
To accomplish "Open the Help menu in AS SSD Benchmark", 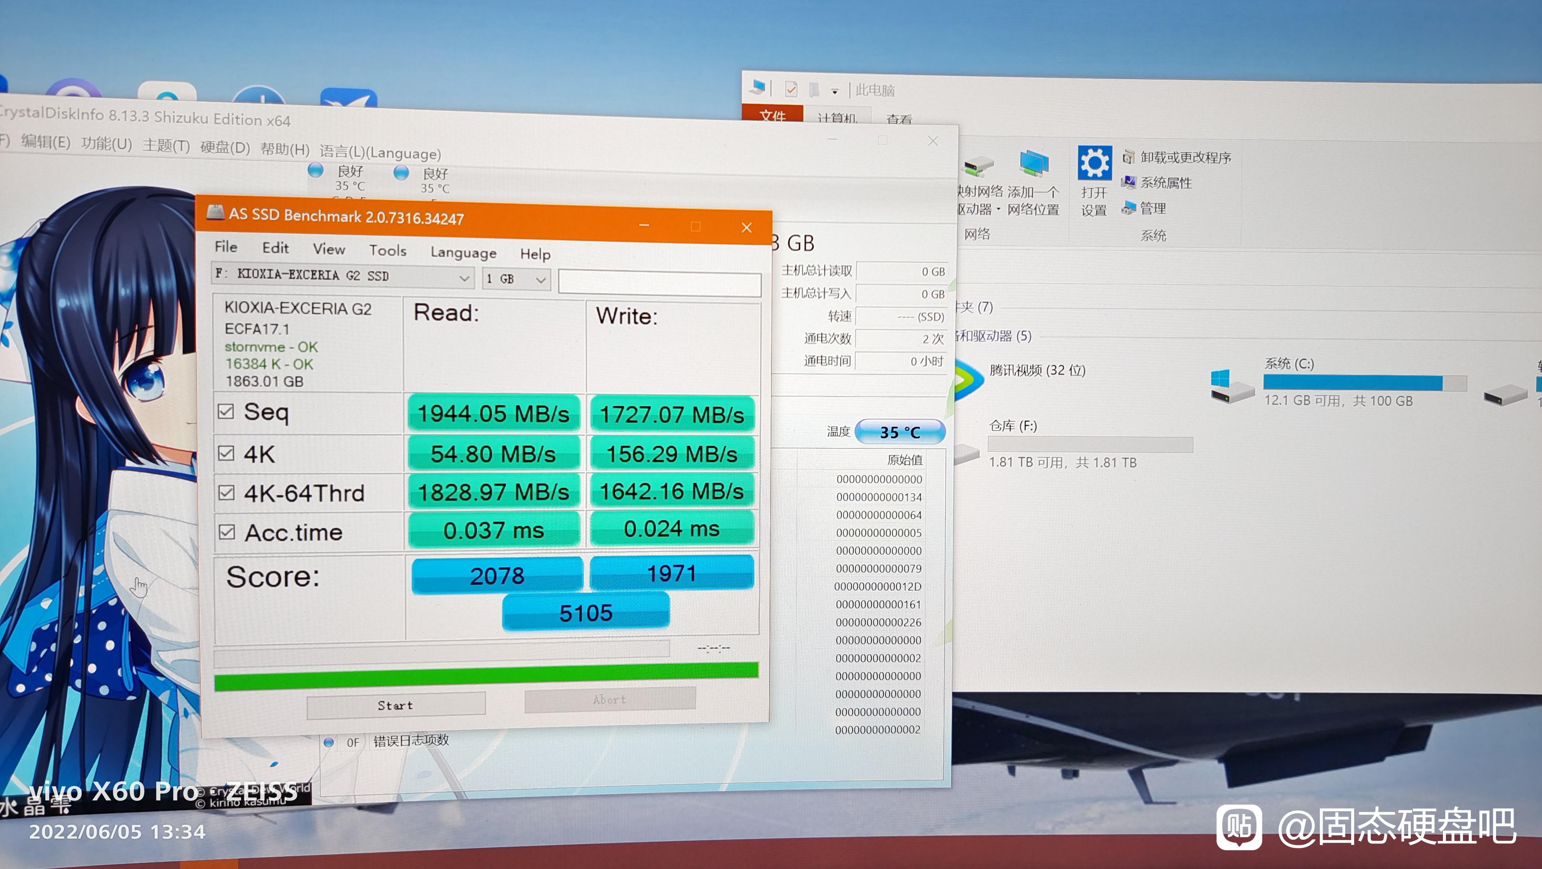I will pyautogui.click(x=535, y=254).
